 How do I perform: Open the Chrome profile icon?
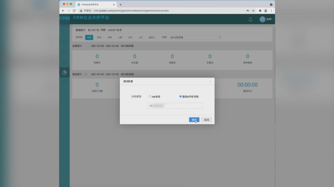pyautogui.click(x=266, y=11)
